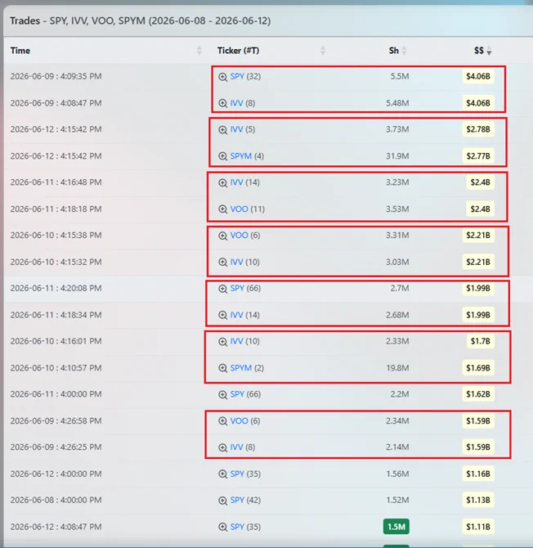Open magnifier for SPY 4:20:08 PM row

[x=222, y=289]
